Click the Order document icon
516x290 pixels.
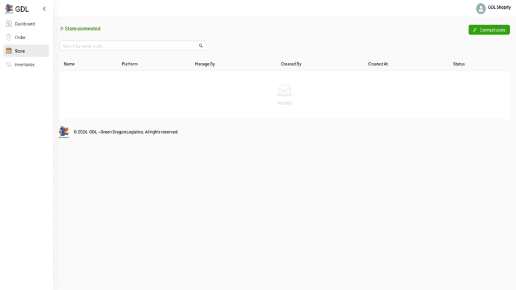coord(9,37)
